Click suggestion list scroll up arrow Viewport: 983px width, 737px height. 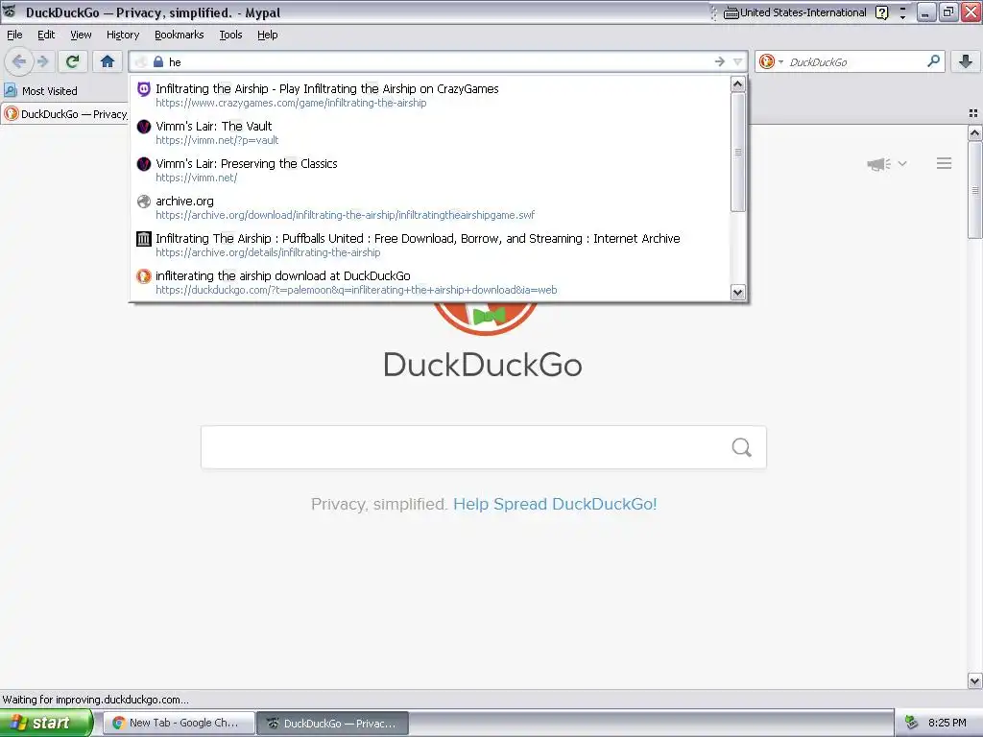tap(738, 84)
